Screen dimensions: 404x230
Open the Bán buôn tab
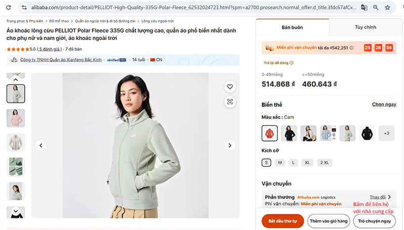[x=292, y=27]
